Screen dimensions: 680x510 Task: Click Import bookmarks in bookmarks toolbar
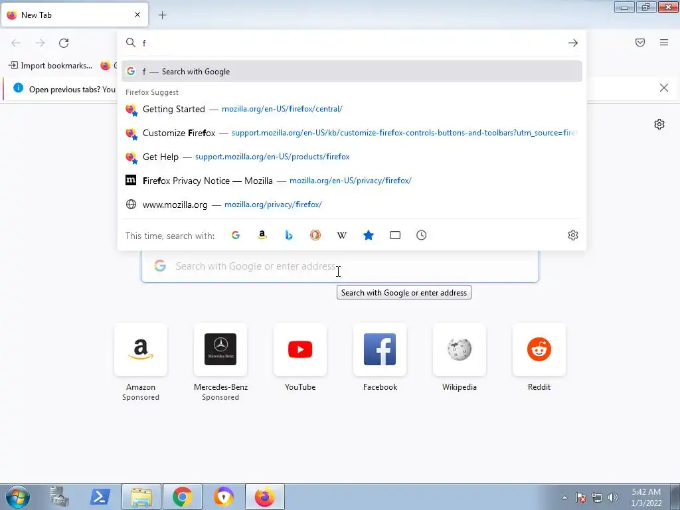(x=50, y=66)
